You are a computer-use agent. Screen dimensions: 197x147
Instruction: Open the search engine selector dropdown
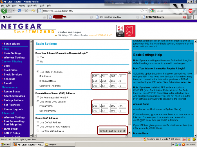click(155, 11)
